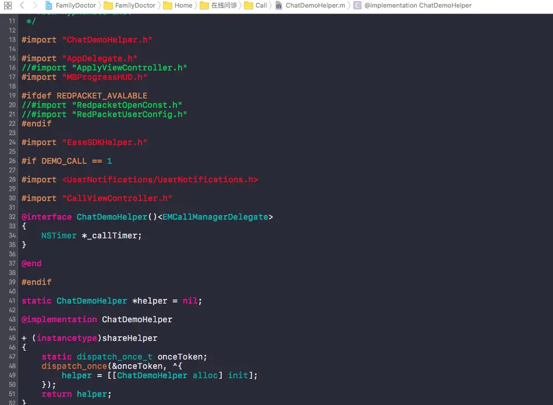Click line number 32 in the gutter
The height and width of the screenshot is (405, 553).
[12, 217]
